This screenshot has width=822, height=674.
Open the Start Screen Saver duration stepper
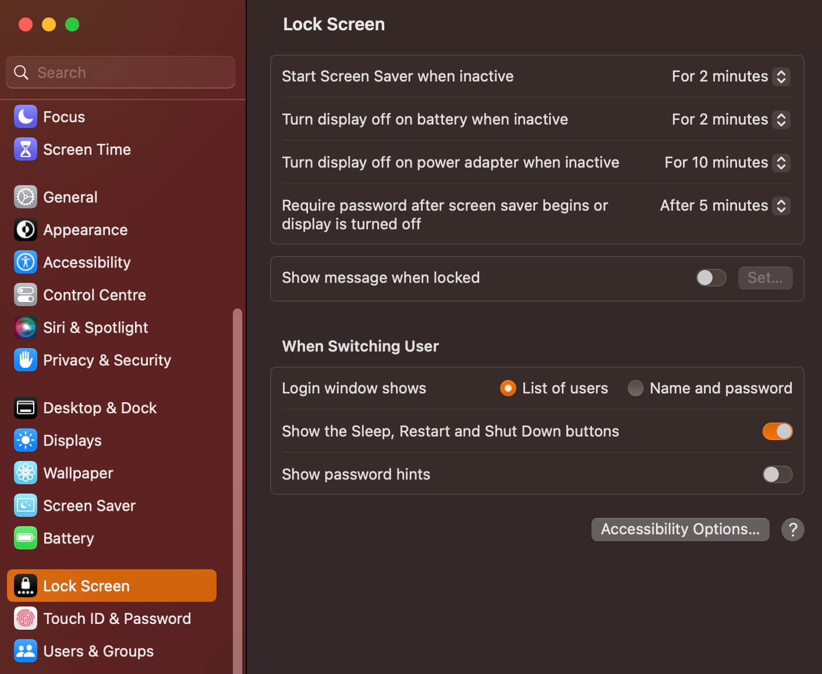[782, 76]
